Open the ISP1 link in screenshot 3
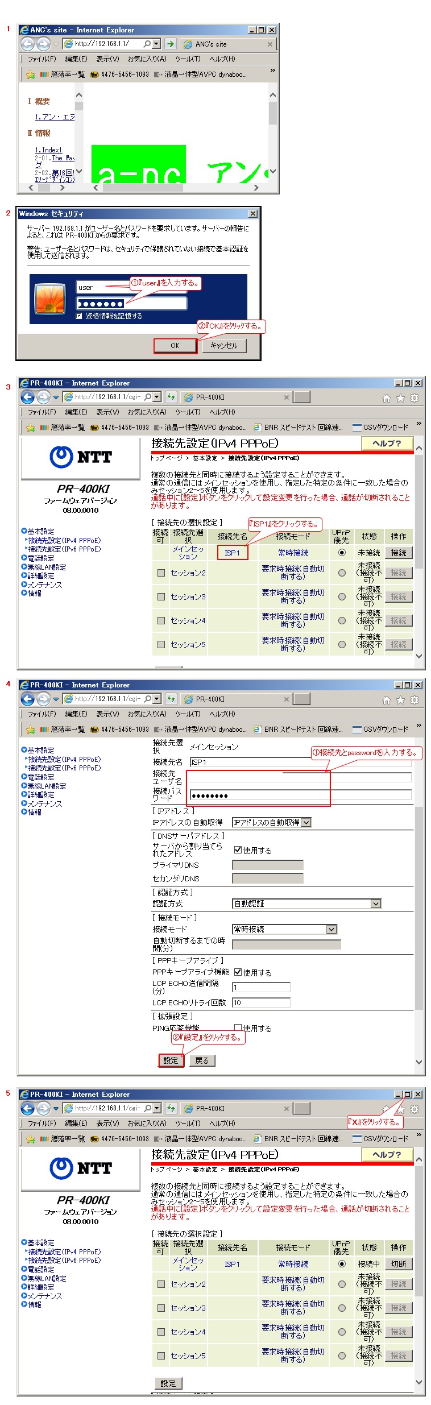Image resolution: width=431 pixels, height=1405 pixels. (x=232, y=553)
